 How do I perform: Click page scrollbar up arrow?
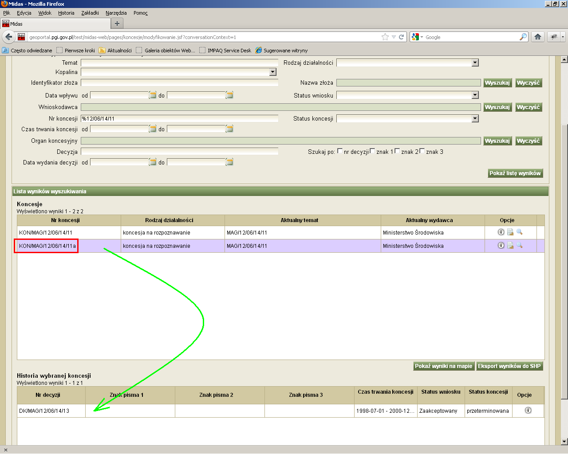564,59
